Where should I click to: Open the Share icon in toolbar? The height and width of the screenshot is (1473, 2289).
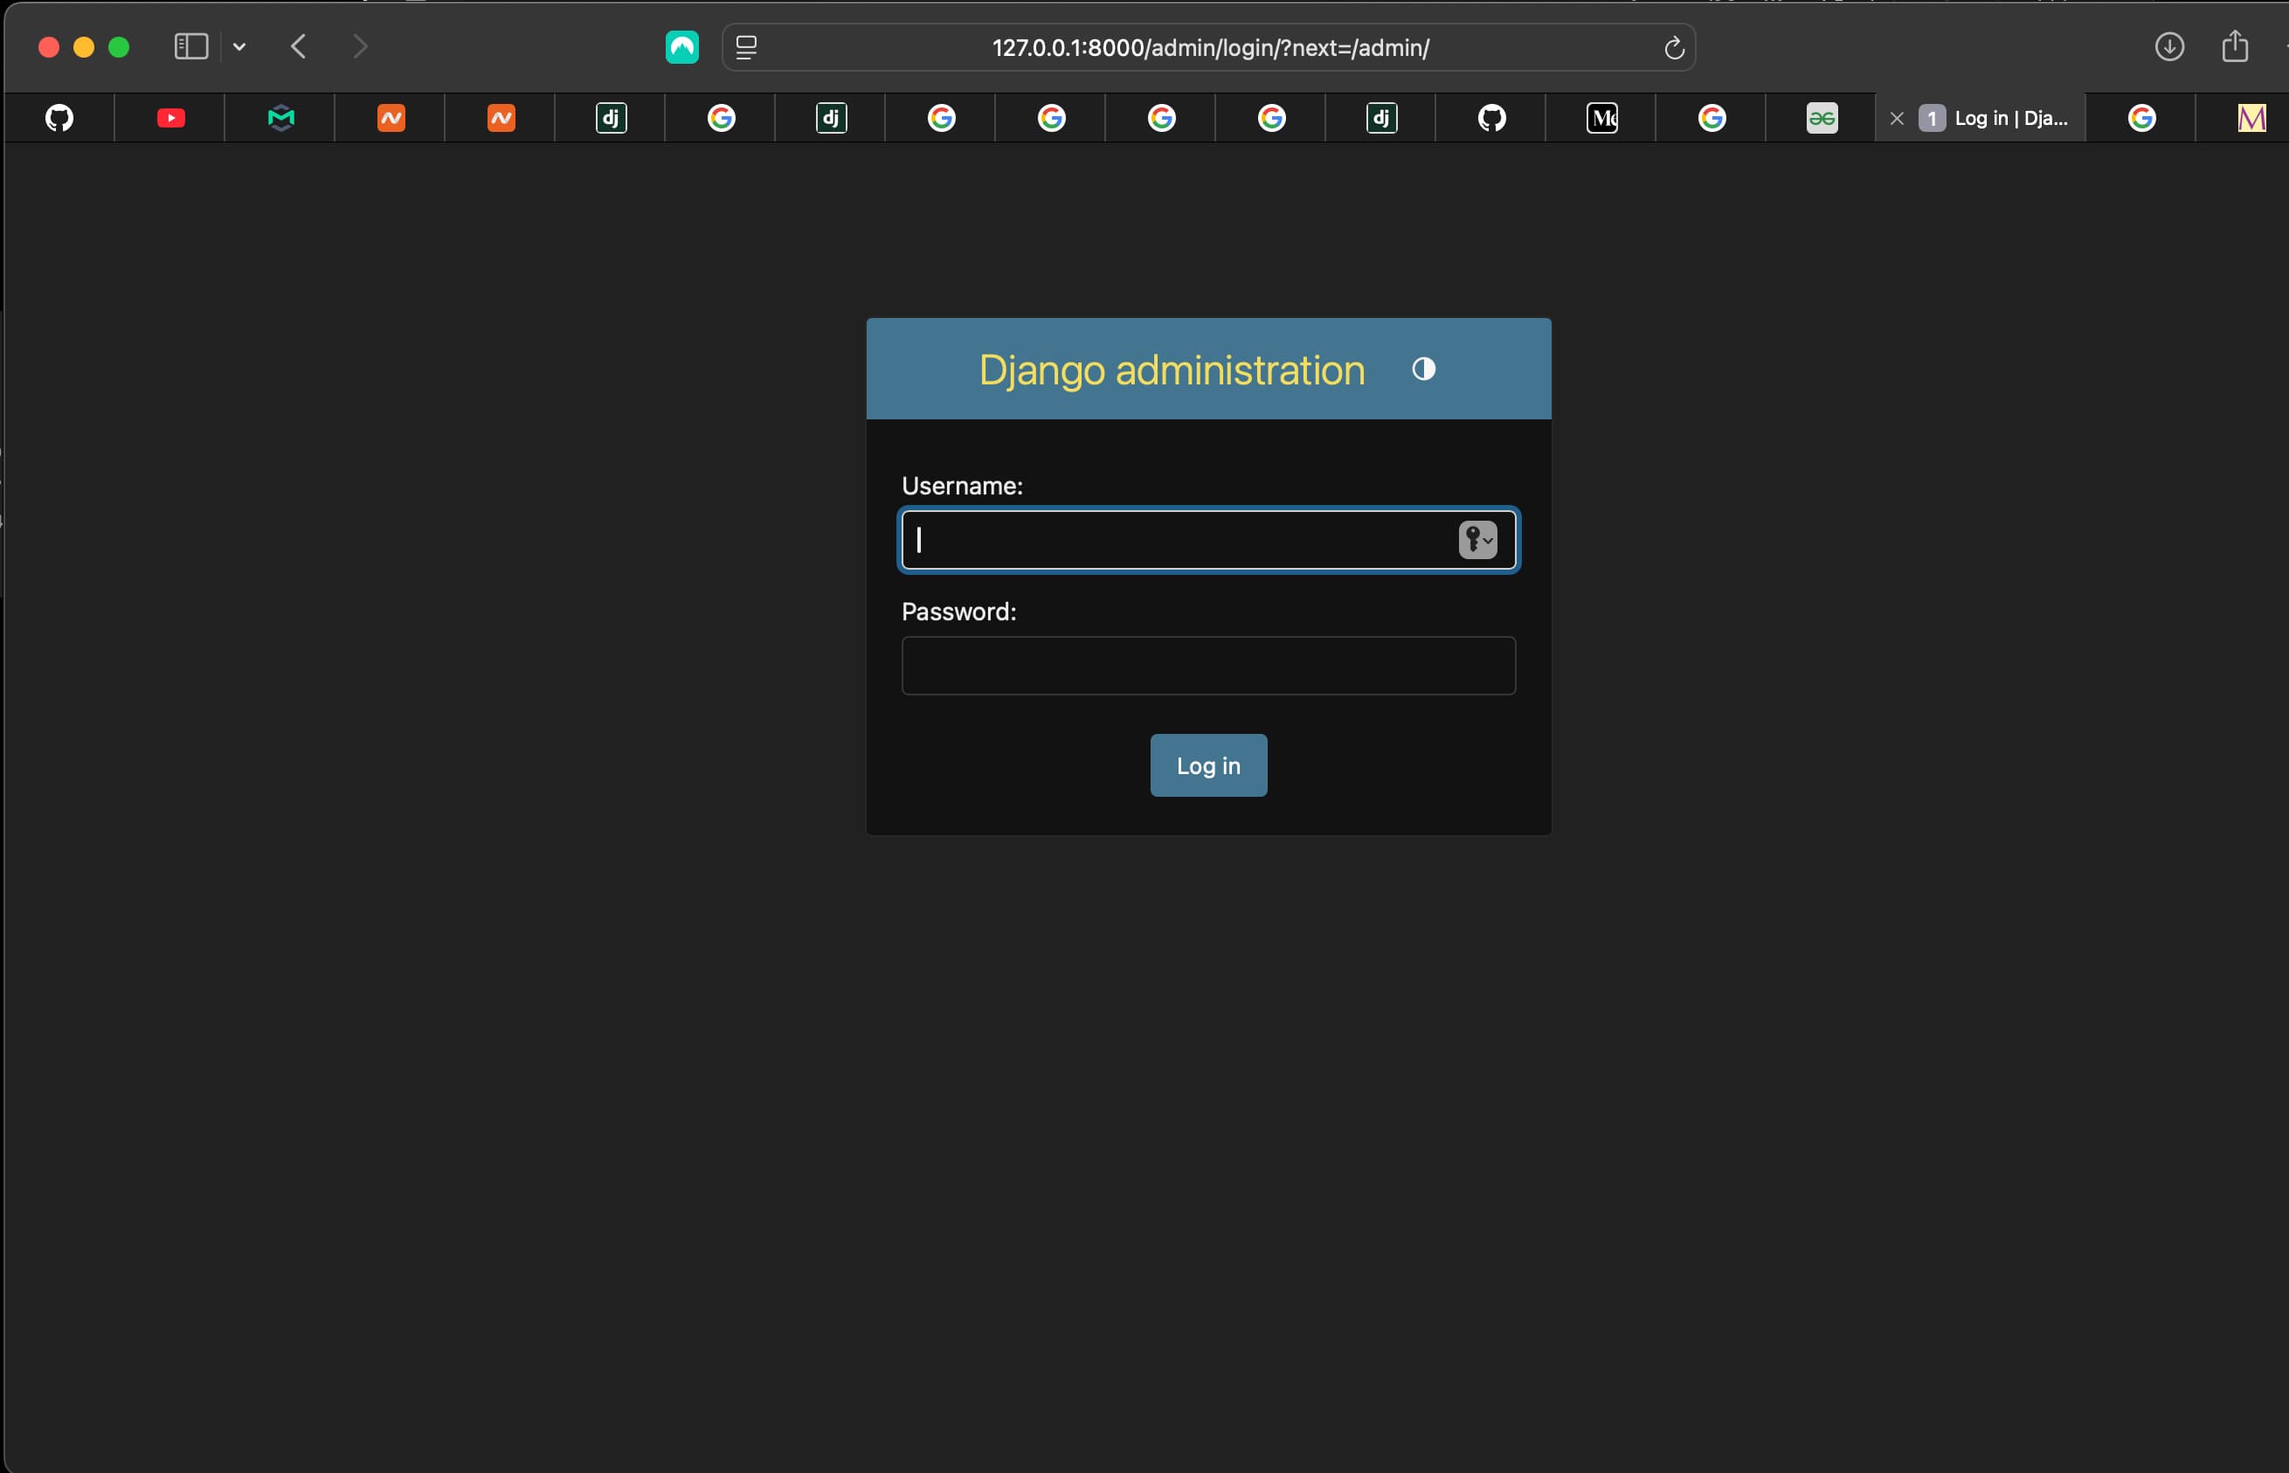pyautogui.click(x=2235, y=45)
